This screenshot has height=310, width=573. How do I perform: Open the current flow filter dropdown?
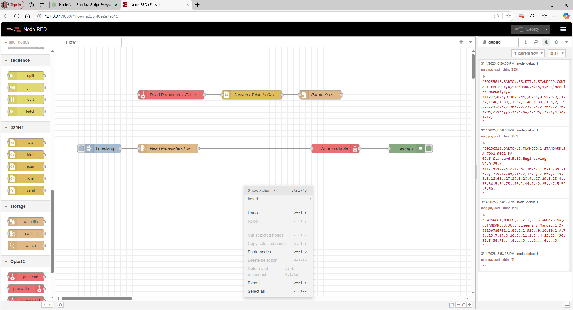(528, 53)
